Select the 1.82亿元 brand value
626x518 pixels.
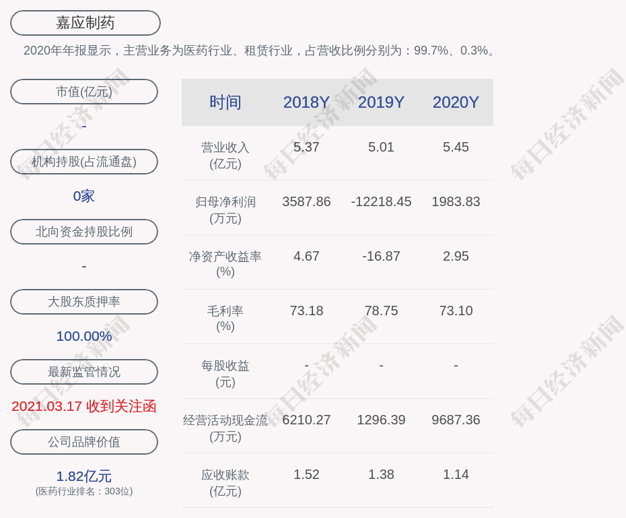point(84,476)
